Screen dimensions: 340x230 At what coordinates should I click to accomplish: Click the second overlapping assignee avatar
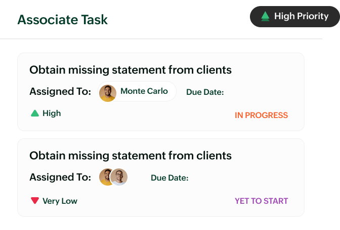(120, 177)
